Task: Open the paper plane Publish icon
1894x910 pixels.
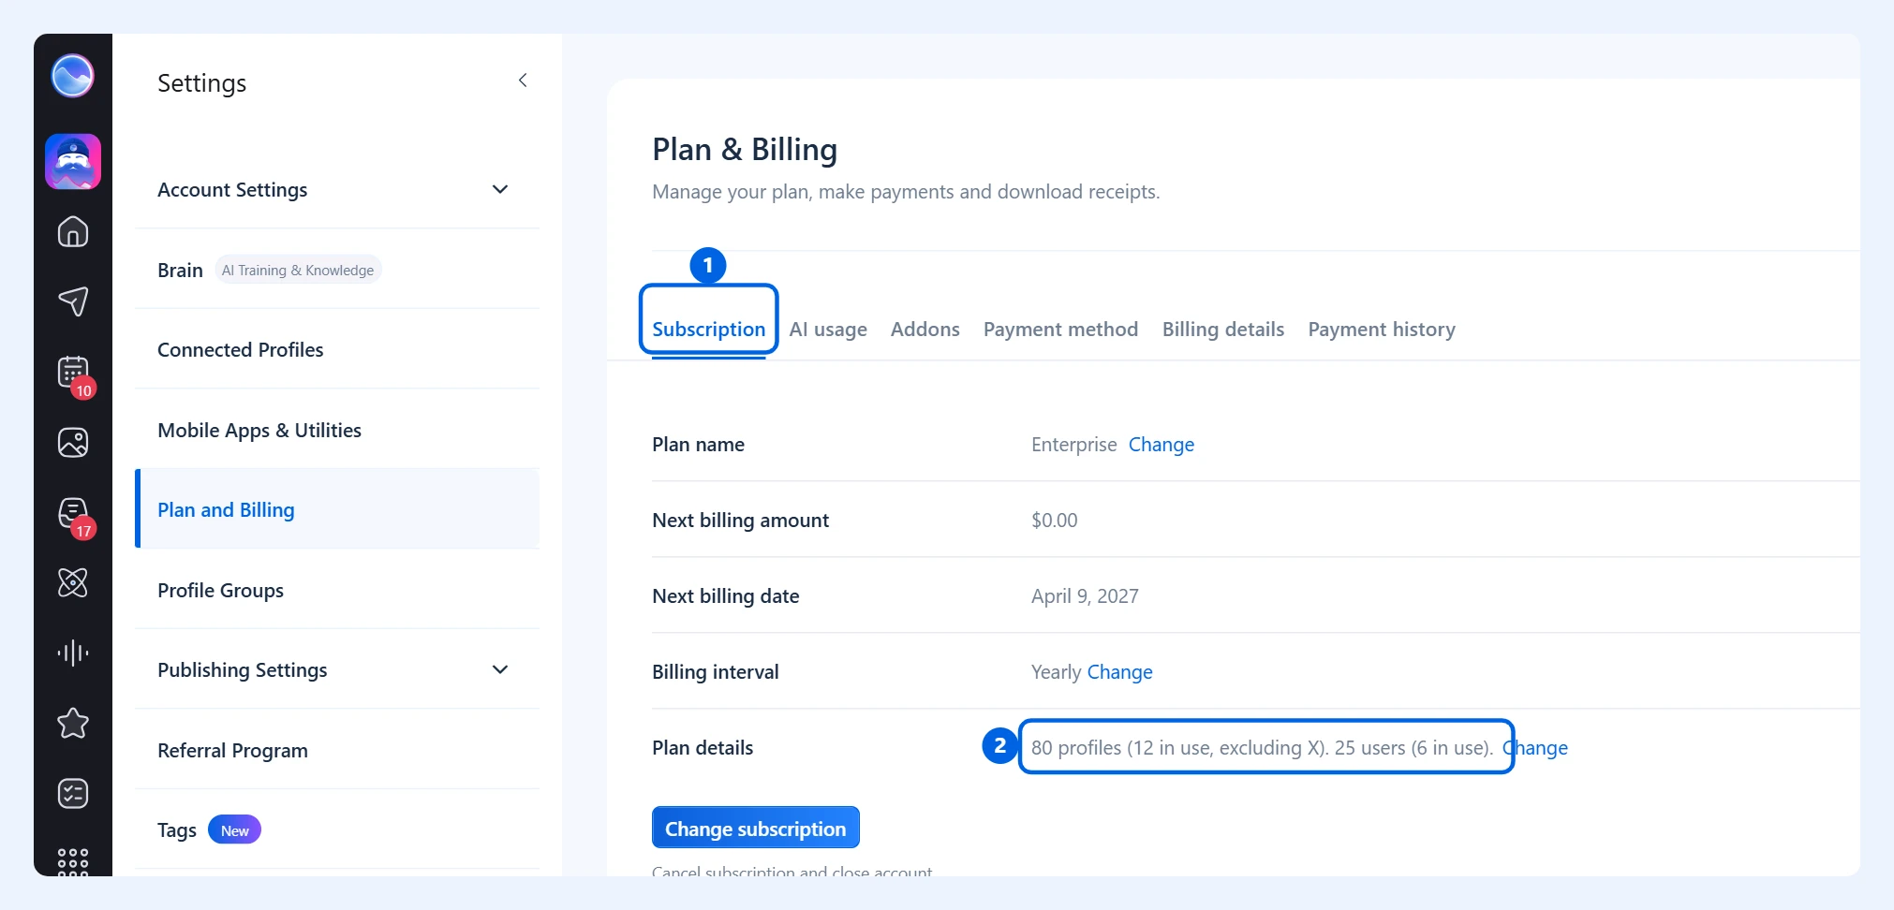Action: coord(73,301)
